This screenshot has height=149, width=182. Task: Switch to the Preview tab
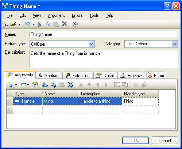[131, 76]
